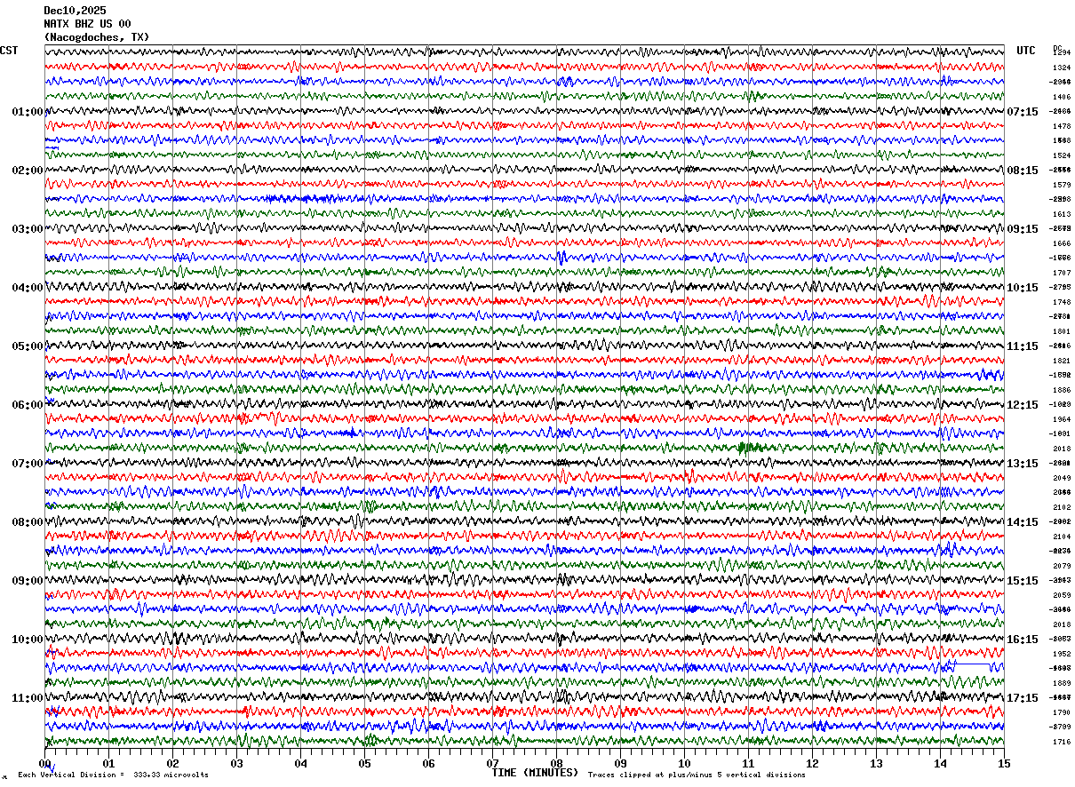1075x787 pixels.
Task: Click minute tick 06 on bottom axis
Action: (428, 763)
